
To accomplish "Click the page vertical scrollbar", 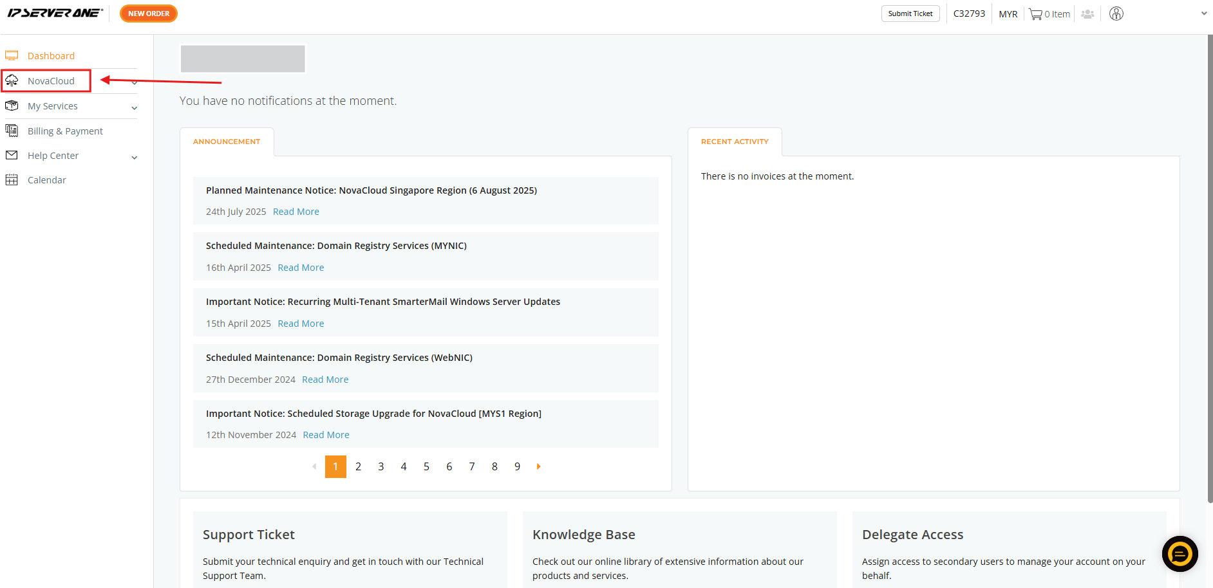I will coord(1210,269).
